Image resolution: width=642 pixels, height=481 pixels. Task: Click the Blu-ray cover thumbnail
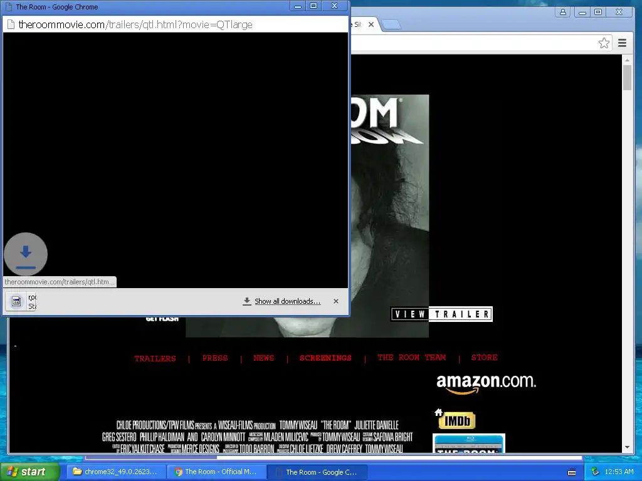tap(469, 443)
